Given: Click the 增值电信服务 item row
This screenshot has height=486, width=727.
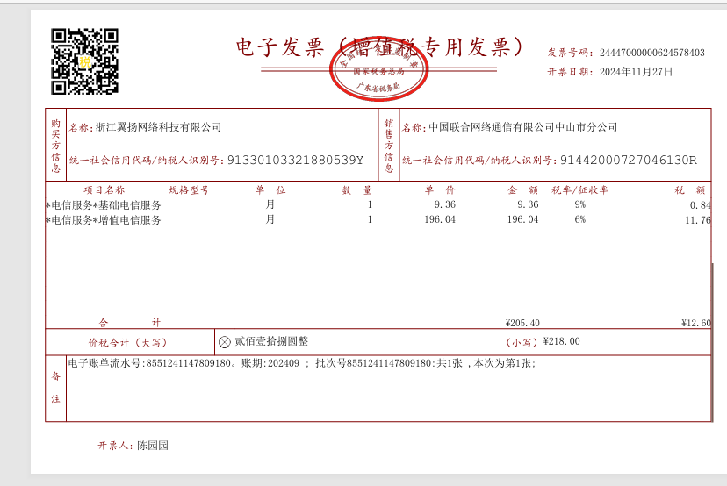Looking at the screenshot, I should [x=104, y=220].
